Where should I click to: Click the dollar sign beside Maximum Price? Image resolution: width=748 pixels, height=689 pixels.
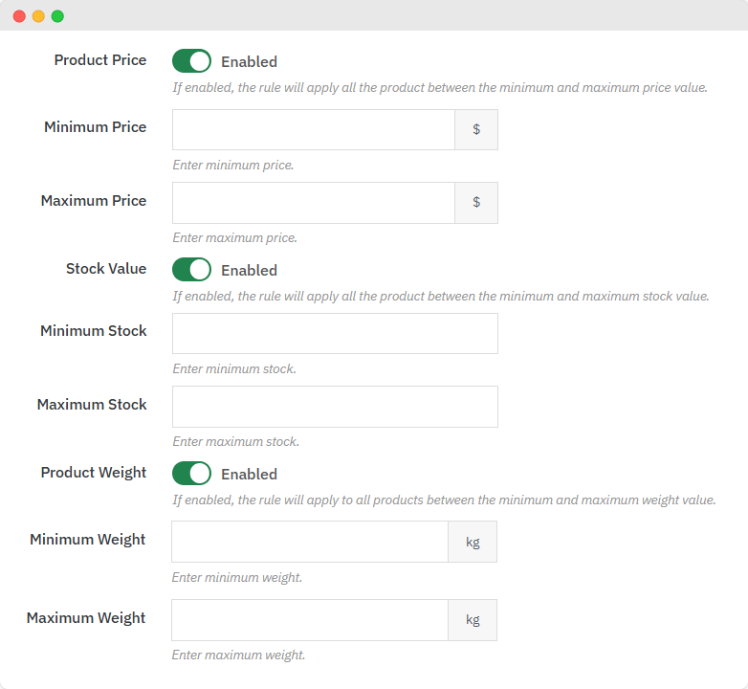click(x=476, y=203)
